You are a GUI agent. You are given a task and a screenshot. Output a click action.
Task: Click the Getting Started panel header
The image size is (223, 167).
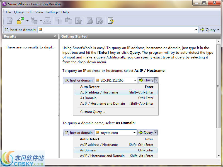click(140, 36)
